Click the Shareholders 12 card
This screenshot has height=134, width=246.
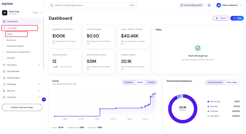65,62
